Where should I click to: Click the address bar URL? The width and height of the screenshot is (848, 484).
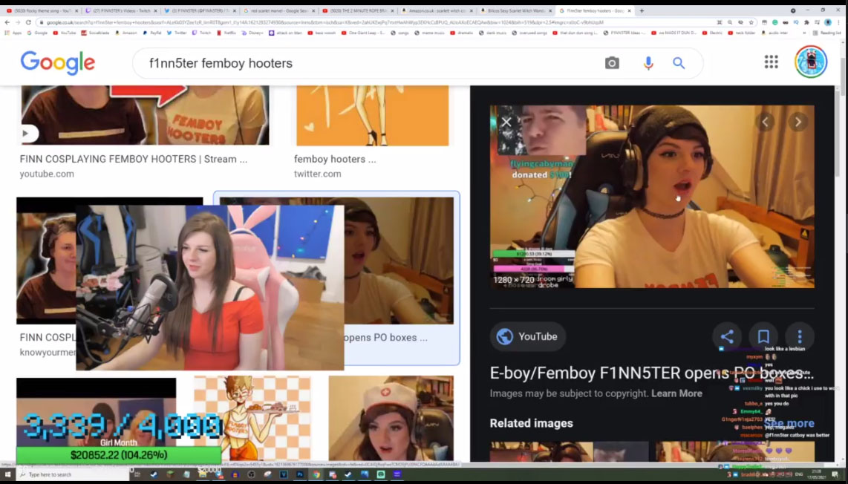(x=324, y=23)
